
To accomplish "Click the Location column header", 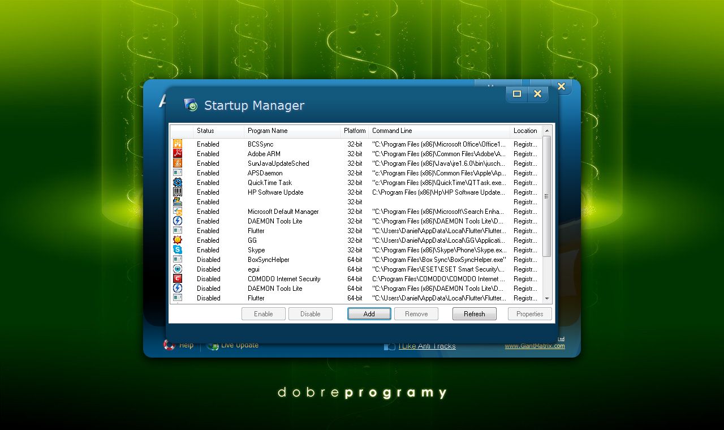I will tap(525, 131).
